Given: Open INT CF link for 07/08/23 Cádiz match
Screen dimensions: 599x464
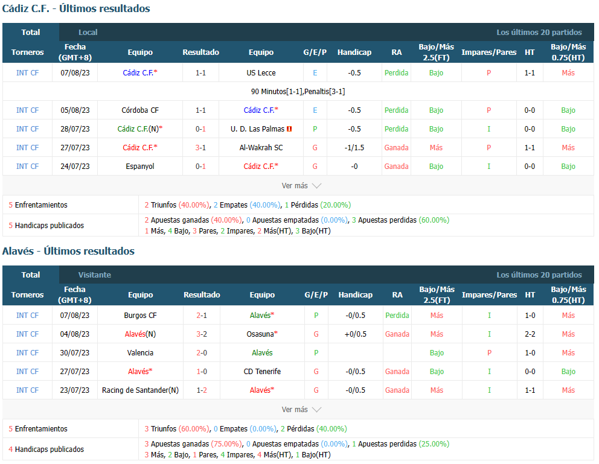Looking at the screenshot, I should pos(28,73).
